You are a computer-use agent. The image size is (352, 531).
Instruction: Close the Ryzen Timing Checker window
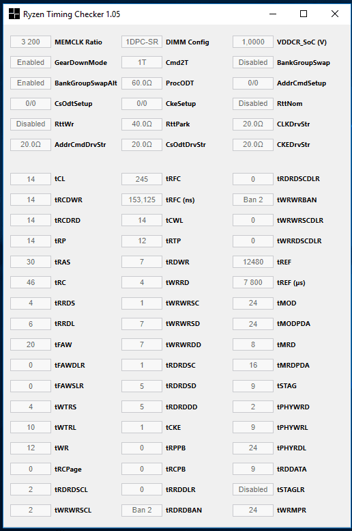point(335,14)
